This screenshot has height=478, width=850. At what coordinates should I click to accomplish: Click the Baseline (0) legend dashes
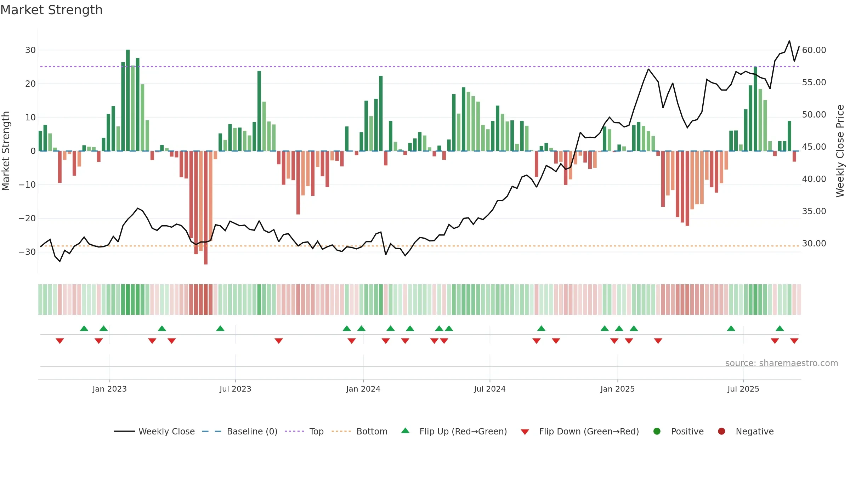pyautogui.click(x=212, y=431)
